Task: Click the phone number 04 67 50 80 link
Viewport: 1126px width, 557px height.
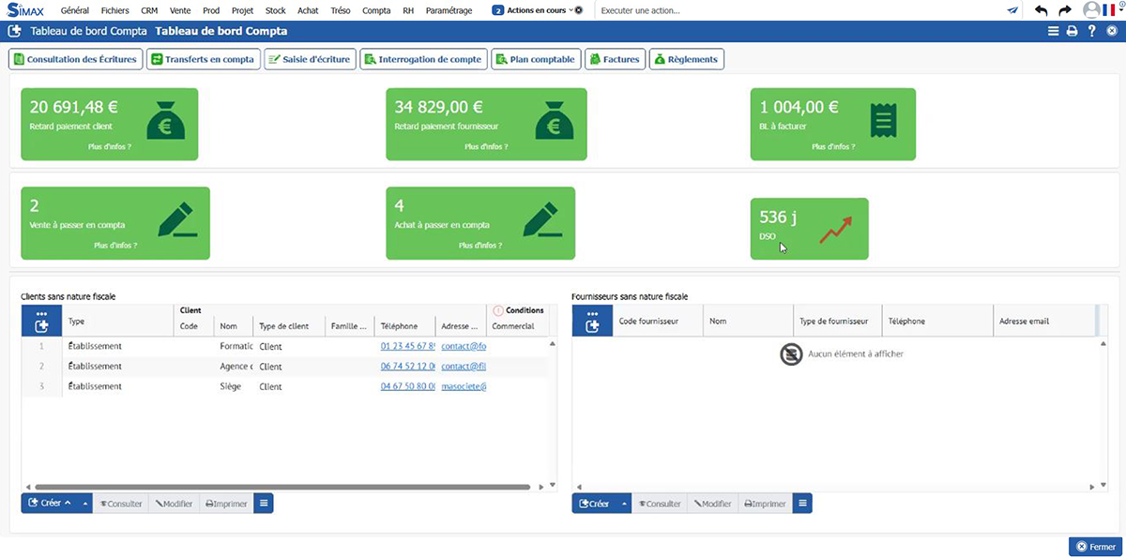Action: (x=407, y=386)
